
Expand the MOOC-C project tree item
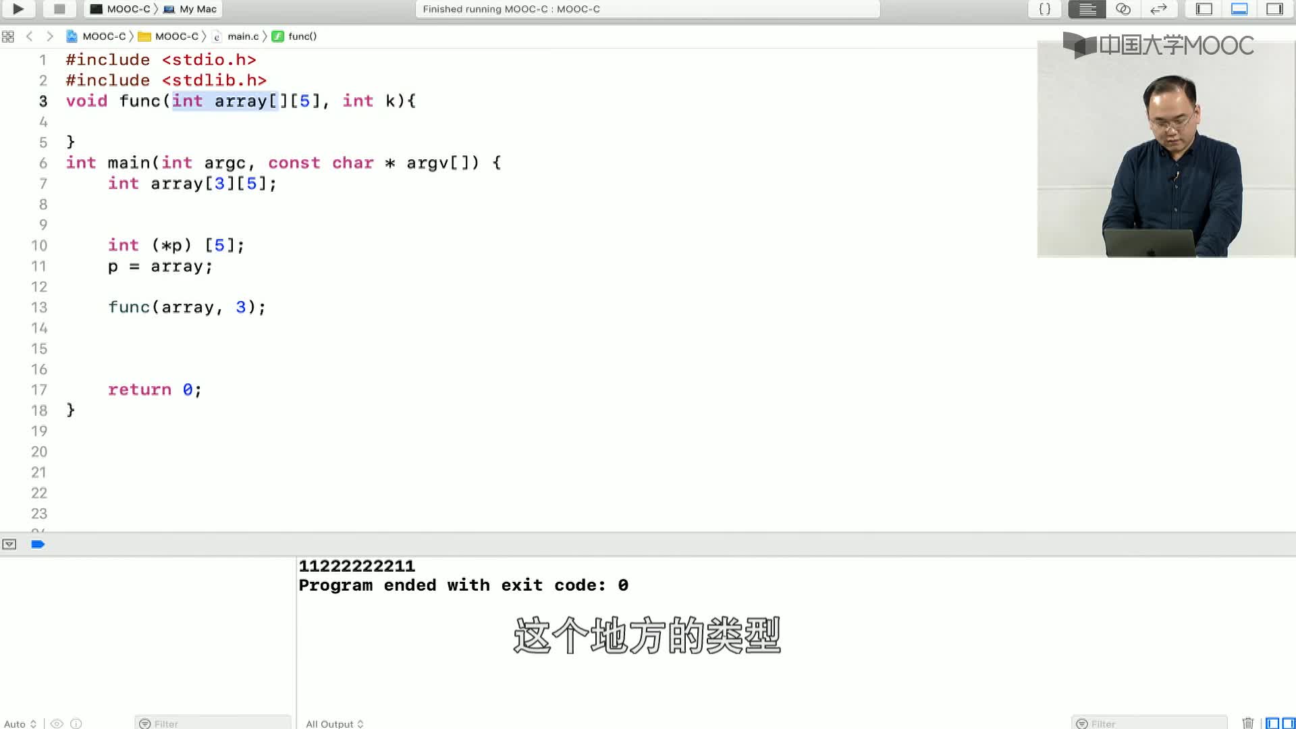[x=104, y=36]
